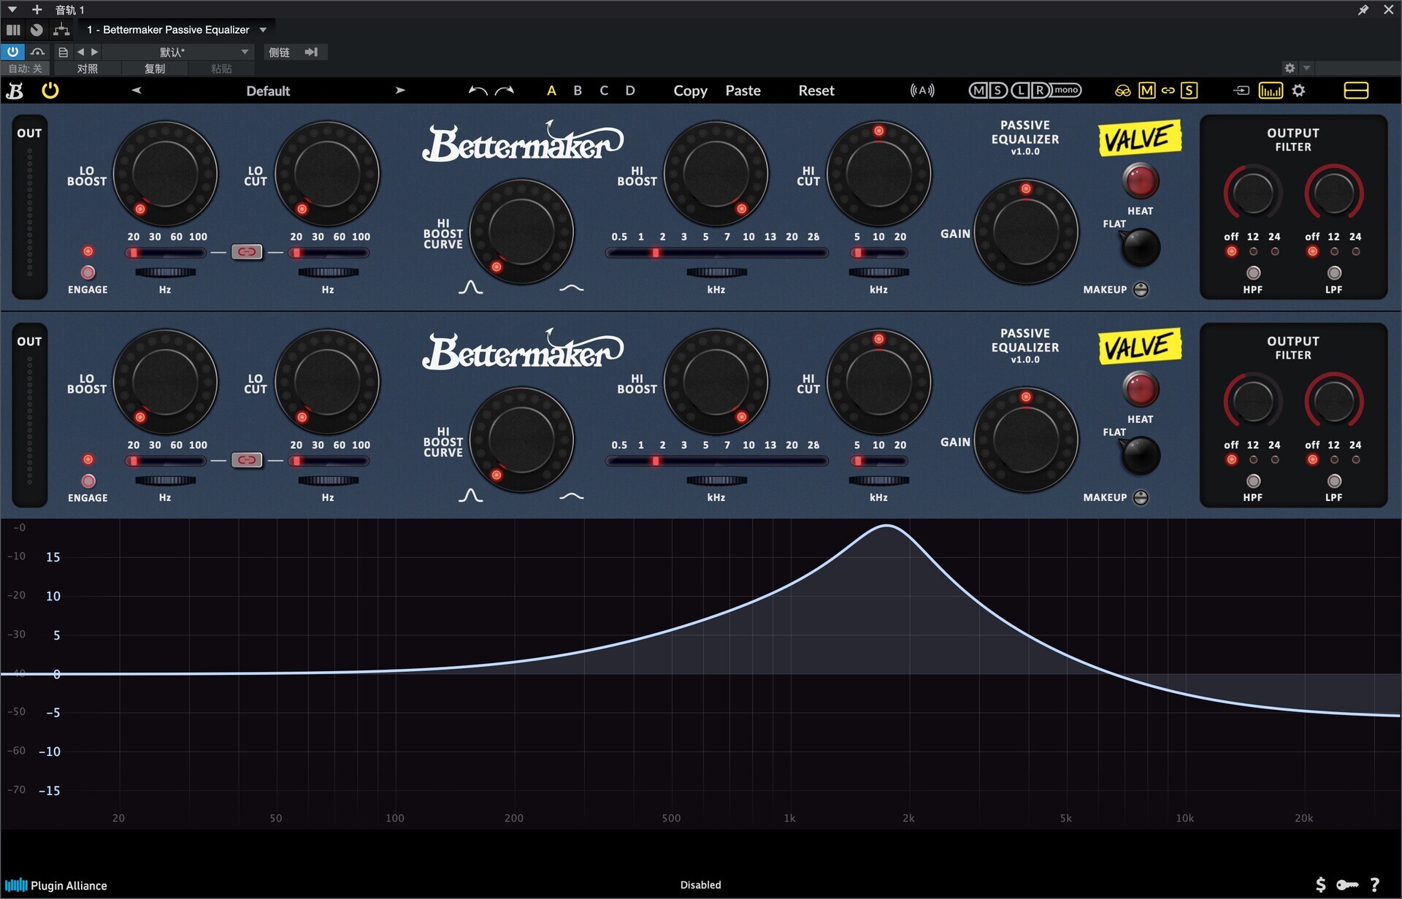Click the top unit Lo Boost Hz slider

tap(166, 253)
